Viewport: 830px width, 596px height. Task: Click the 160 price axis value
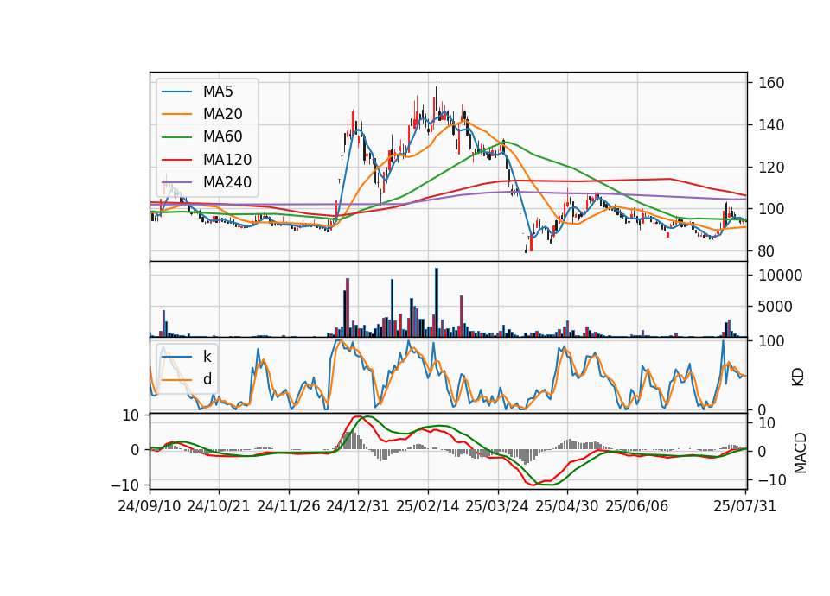click(x=771, y=83)
